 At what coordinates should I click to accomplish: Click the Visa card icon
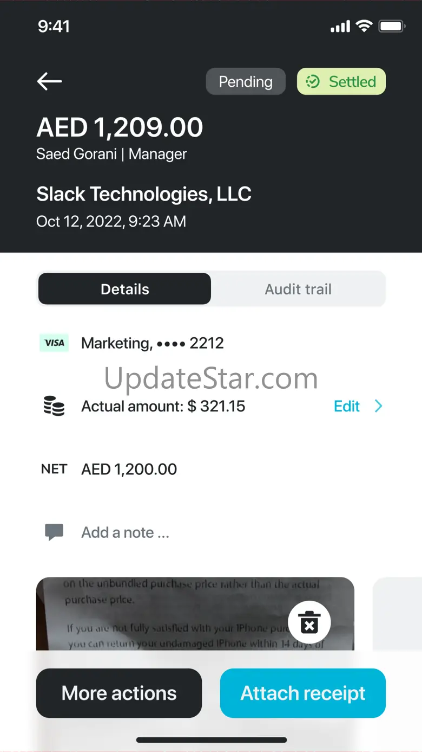pyautogui.click(x=54, y=343)
